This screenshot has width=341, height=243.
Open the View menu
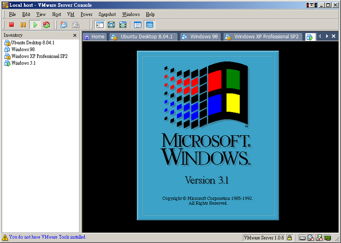[41, 14]
